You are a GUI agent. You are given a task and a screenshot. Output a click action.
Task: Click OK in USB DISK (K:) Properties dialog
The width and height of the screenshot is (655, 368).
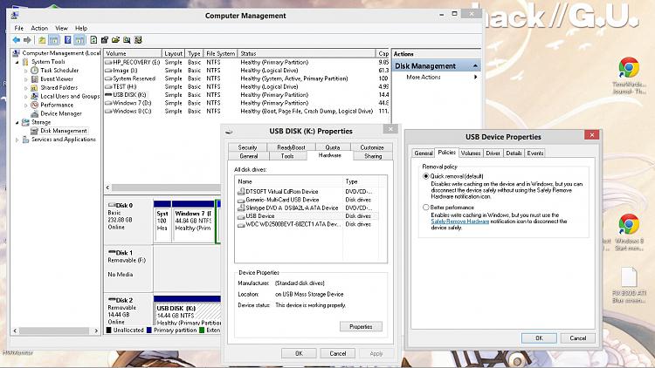pyautogui.click(x=299, y=354)
